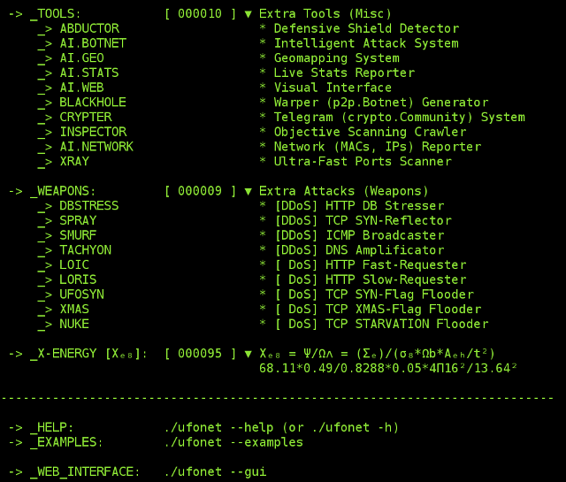Click the ./ufonet --examples command text
566x482 pixels.
point(233,443)
